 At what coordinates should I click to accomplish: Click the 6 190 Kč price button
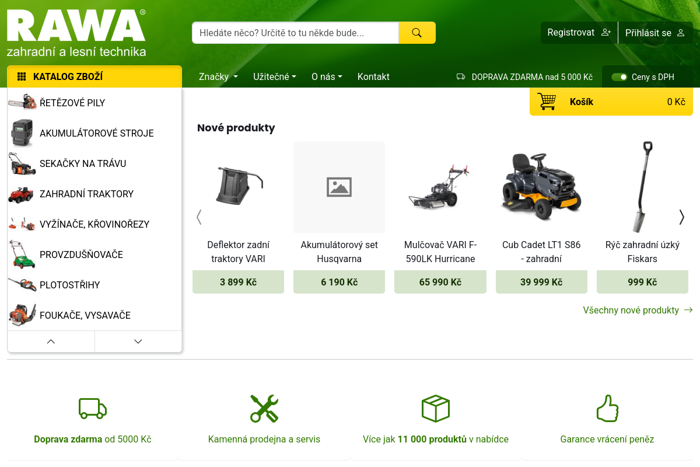tap(339, 282)
